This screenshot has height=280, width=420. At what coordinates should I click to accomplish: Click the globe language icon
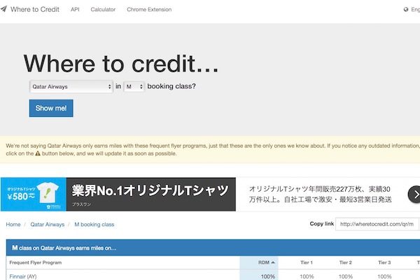click(406, 9)
